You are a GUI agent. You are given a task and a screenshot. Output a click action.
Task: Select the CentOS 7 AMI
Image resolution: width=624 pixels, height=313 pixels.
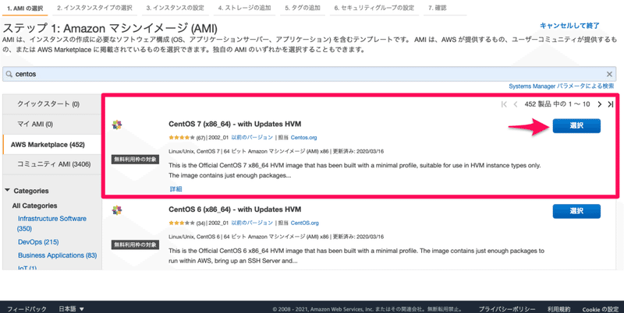[x=576, y=125]
